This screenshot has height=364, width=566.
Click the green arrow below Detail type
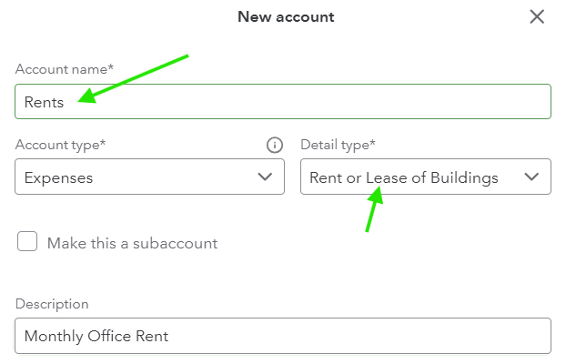[x=371, y=211]
